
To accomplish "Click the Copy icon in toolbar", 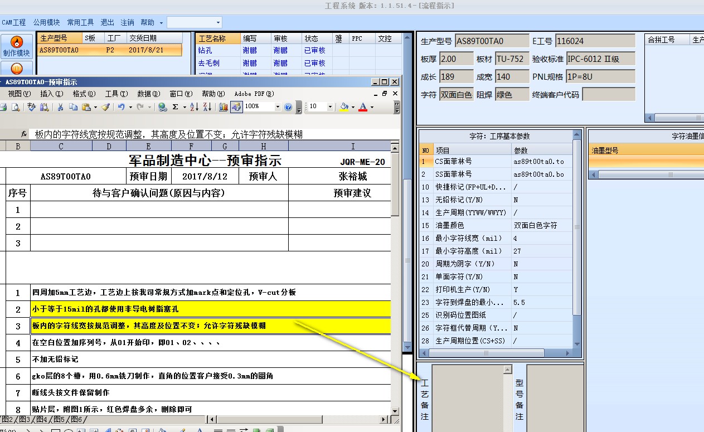I will [73, 106].
